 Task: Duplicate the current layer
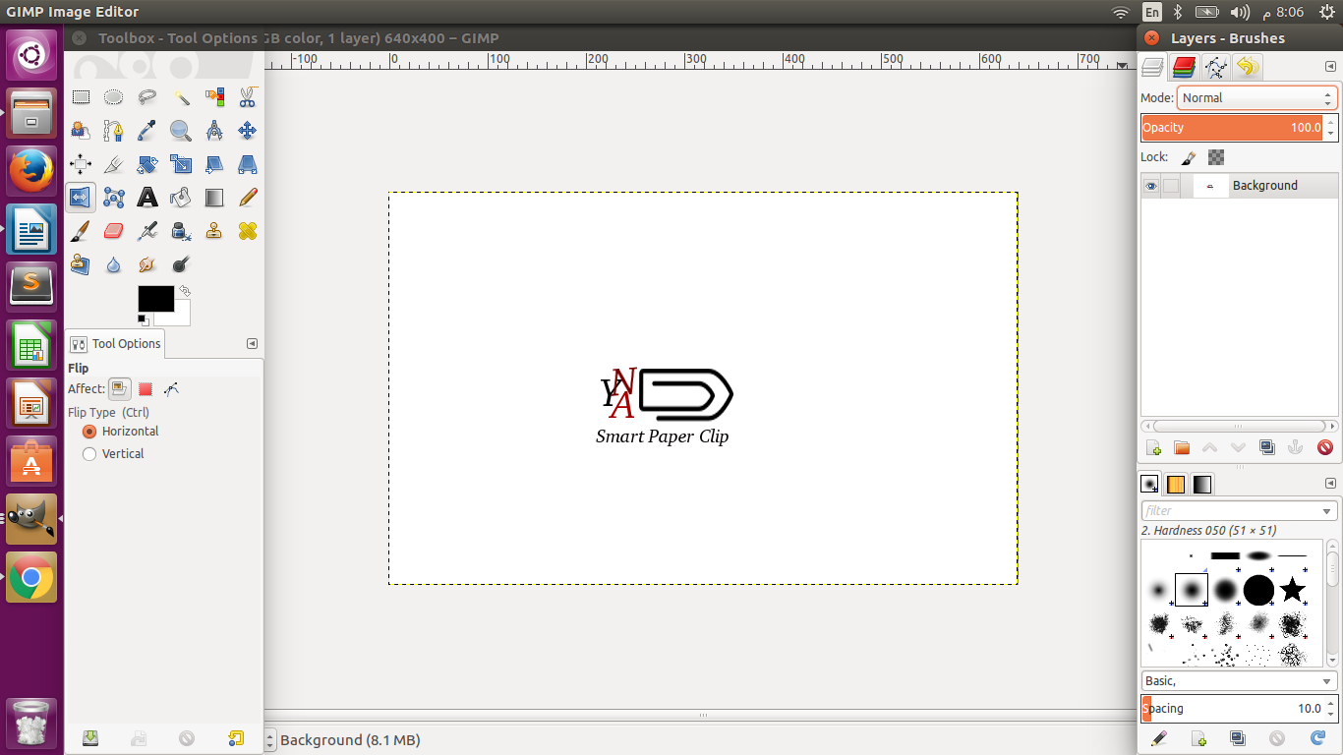[1267, 448]
